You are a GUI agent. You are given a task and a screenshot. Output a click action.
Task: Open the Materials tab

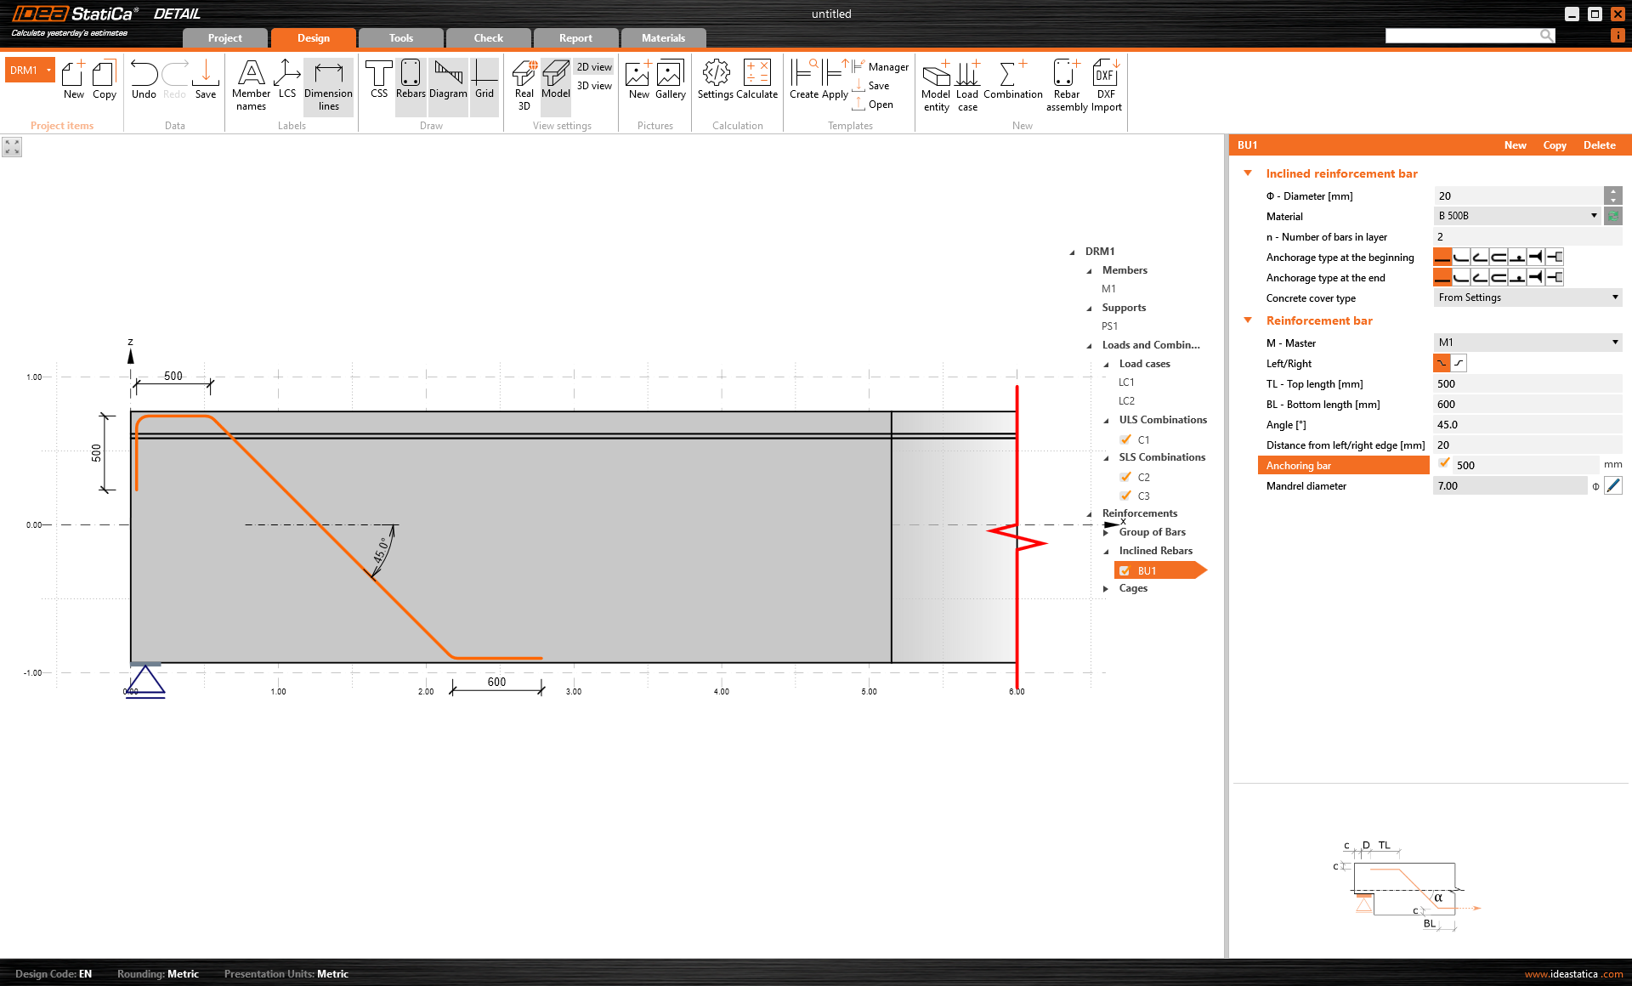pyautogui.click(x=663, y=38)
